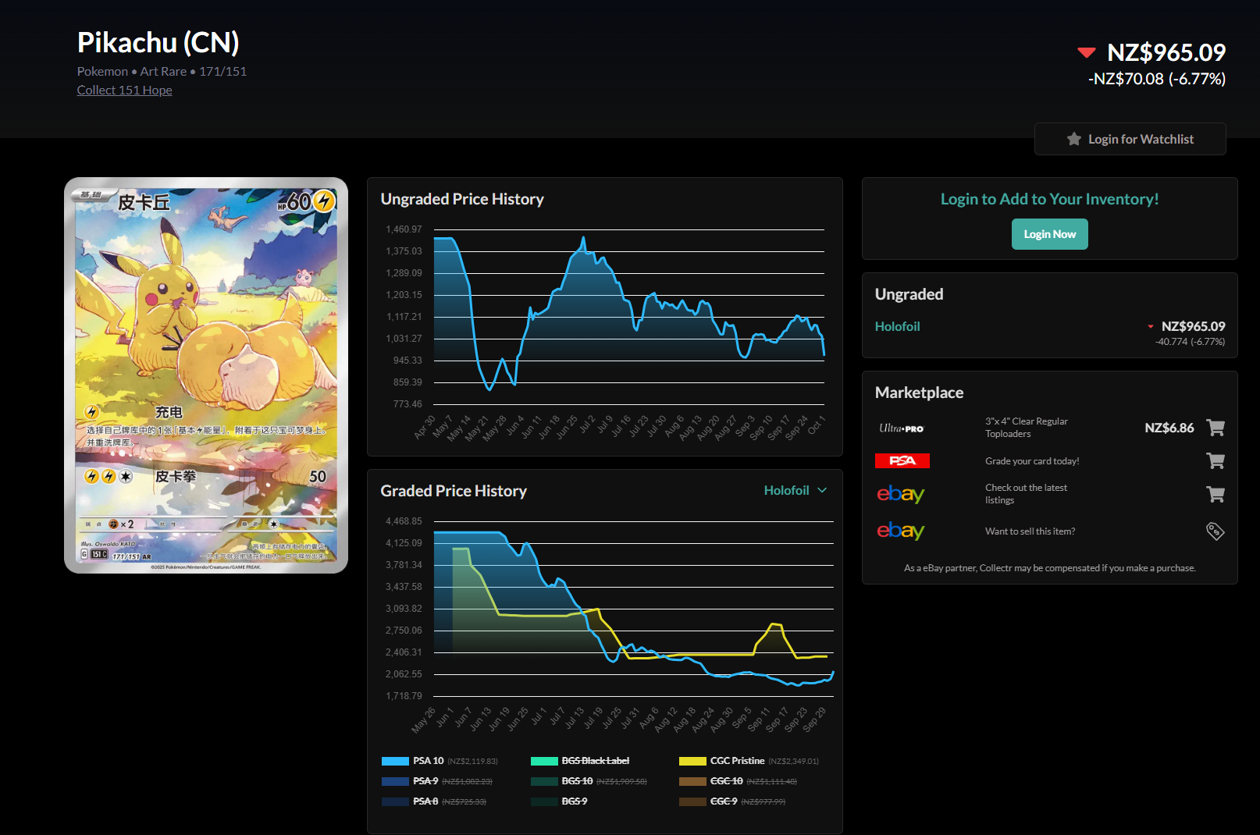Image resolution: width=1260 pixels, height=835 pixels.
Task: Click the cart icon in PSA grading row
Action: click(x=1215, y=461)
